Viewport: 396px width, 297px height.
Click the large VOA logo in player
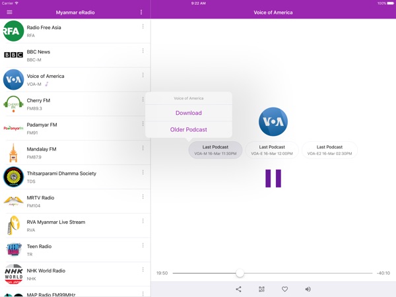point(273,121)
